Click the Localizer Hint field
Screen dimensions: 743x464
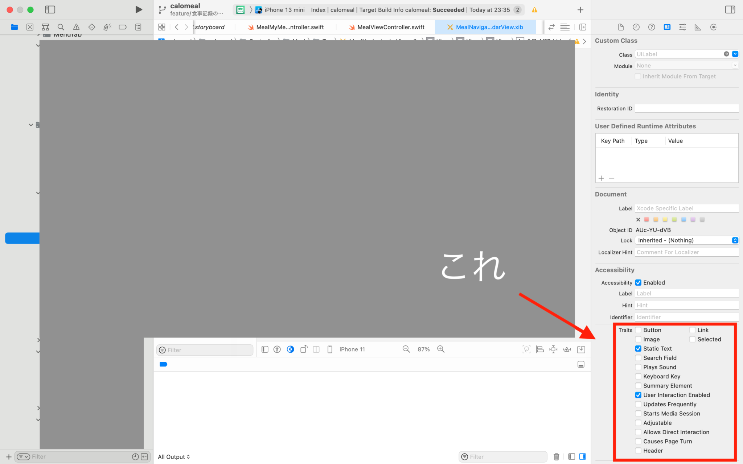coord(687,252)
